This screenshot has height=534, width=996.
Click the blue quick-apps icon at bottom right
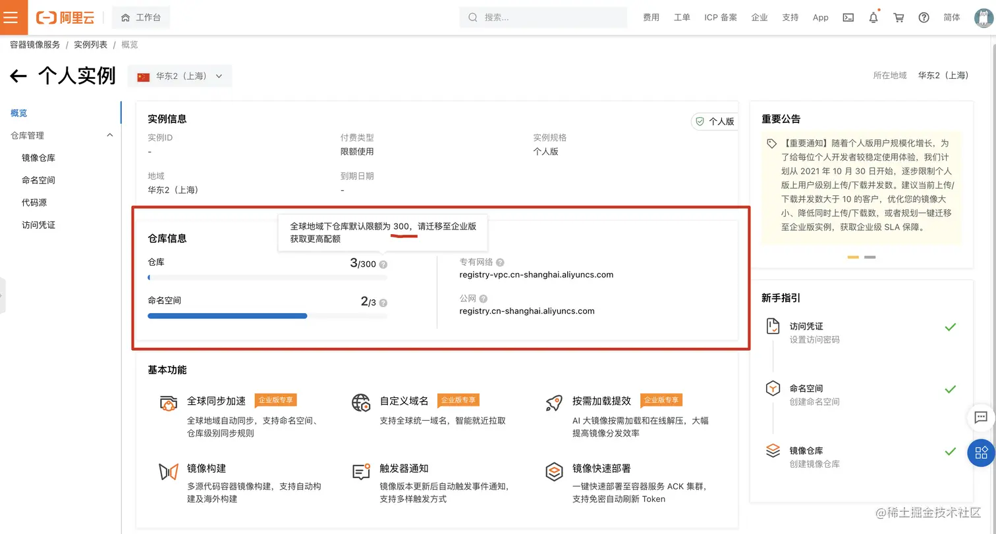(982, 452)
